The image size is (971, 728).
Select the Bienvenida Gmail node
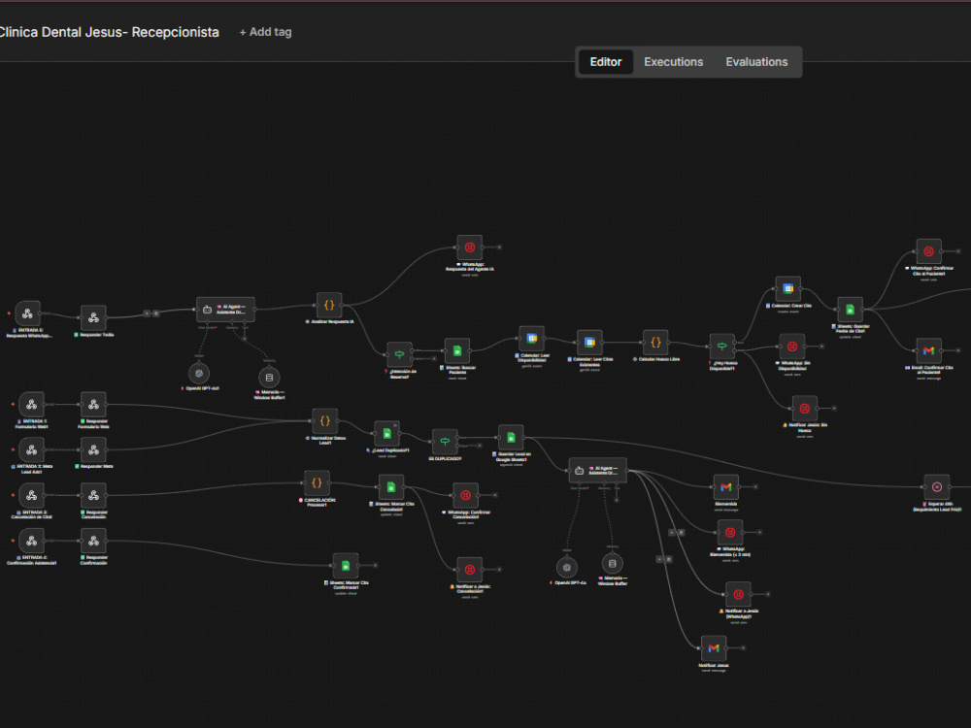click(x=725, y=487)
